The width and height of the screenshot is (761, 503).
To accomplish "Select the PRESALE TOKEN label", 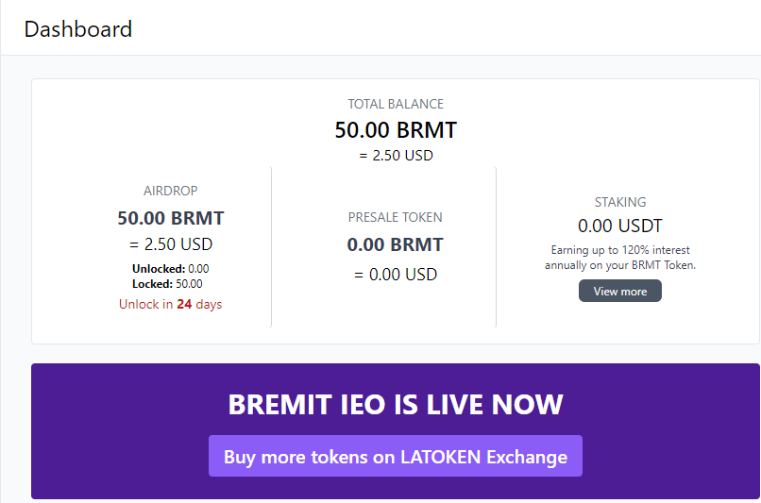I will 395,217.
